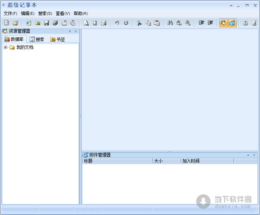This screenshot has width=260, height=215.
Task: Expand the 我的文档 tree node
Action: [6, 47]
